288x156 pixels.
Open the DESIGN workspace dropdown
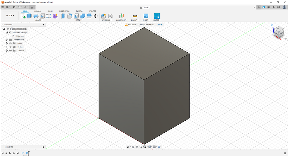[10, 16]
